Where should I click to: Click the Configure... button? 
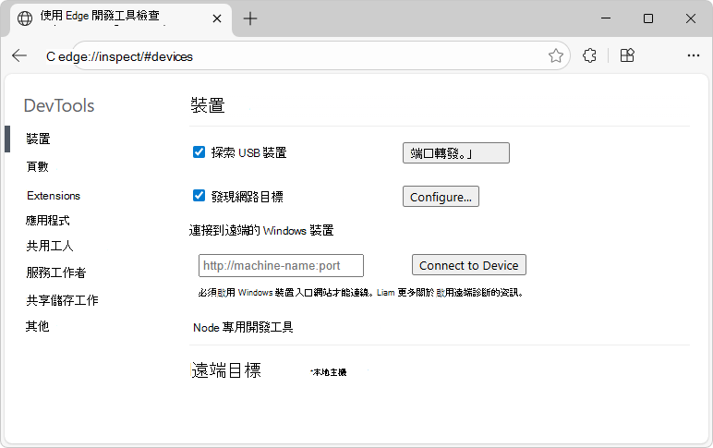point(441,197)
